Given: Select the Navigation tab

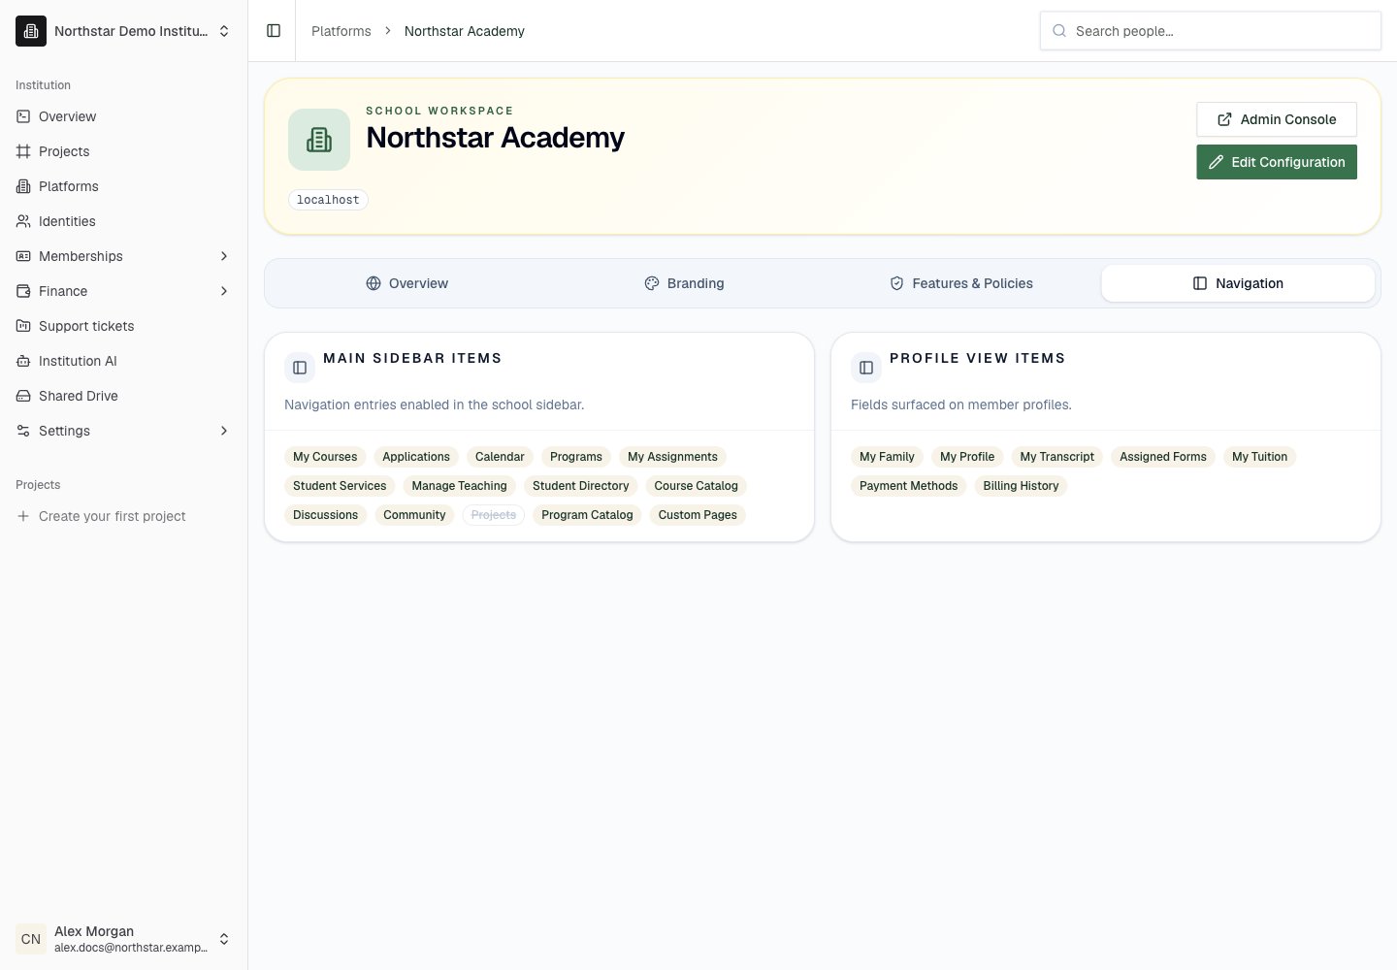Looking at the screenshot, I should pos(1238,283).
